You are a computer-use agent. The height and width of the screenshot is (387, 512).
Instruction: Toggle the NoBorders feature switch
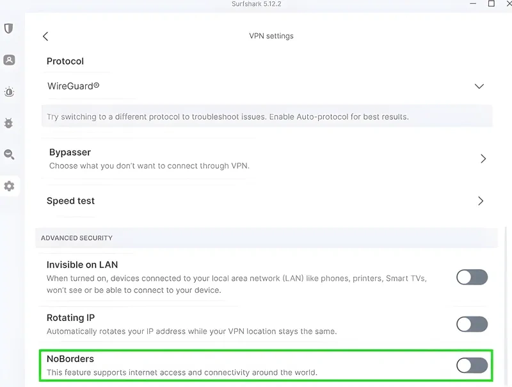coord(472,365)
